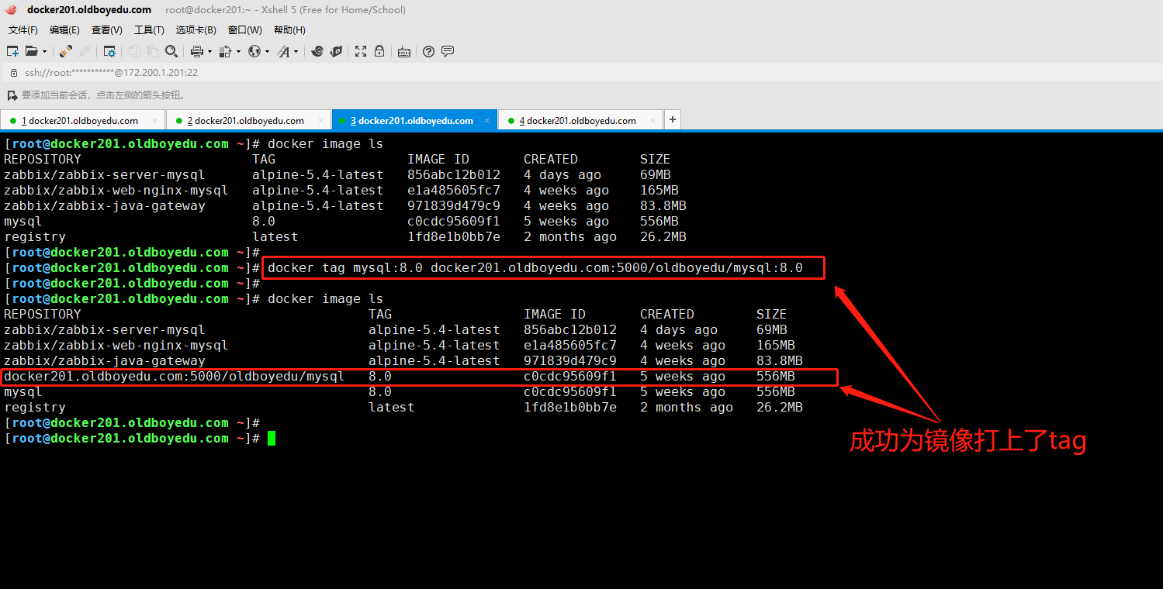
Task: Expand the Font dropdown arrow
Action: [x=297, y=52]
